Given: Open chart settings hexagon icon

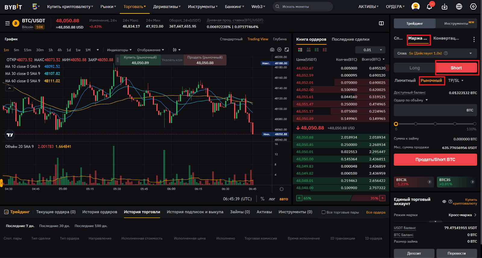Looking at the screenshot, I should pos(279,50).
